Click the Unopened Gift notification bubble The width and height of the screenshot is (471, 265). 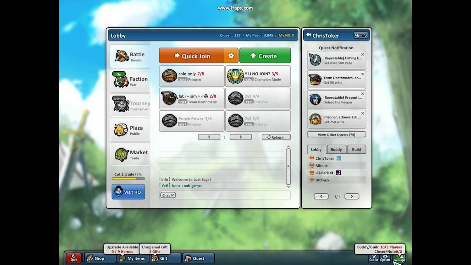tap(155, 249)
